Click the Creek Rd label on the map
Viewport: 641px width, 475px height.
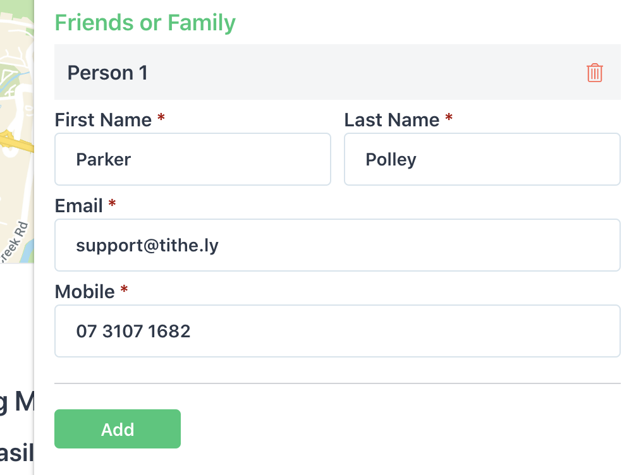pyautogui.click(x=14, y=242)
